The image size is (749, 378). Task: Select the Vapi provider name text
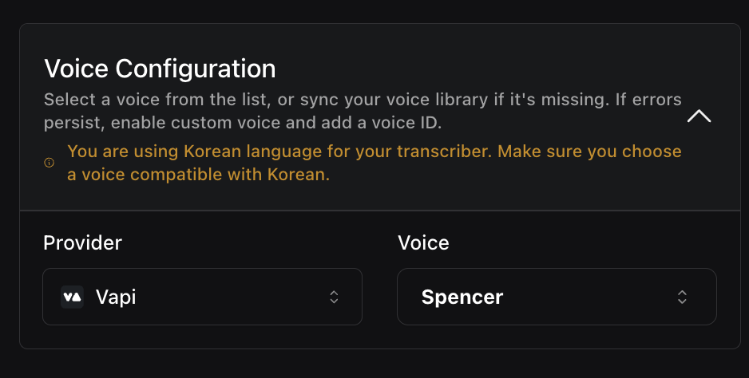[116, 297]
